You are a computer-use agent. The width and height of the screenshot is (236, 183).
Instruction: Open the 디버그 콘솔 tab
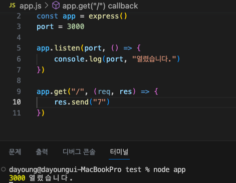click(79, 152)
